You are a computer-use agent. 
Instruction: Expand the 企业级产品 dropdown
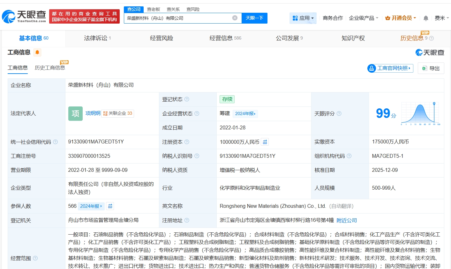364,18
